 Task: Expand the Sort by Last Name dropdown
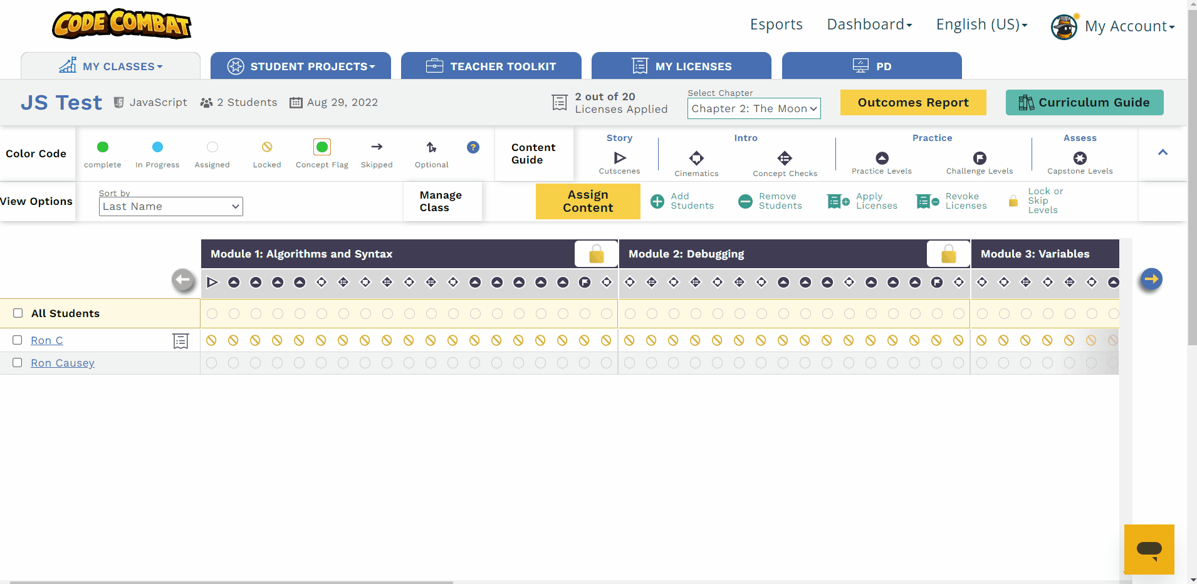pos(170,206)
